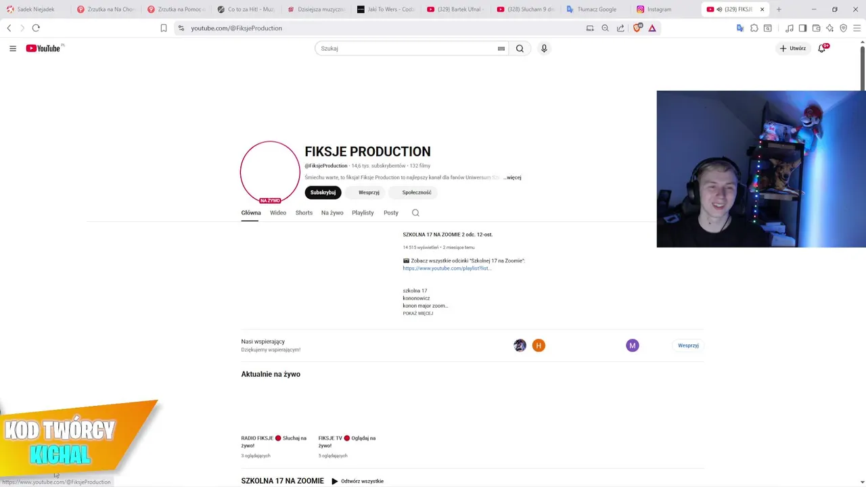Go to YouTube home via logo
Screen dimensions: 866x487
tap(45, 48)
